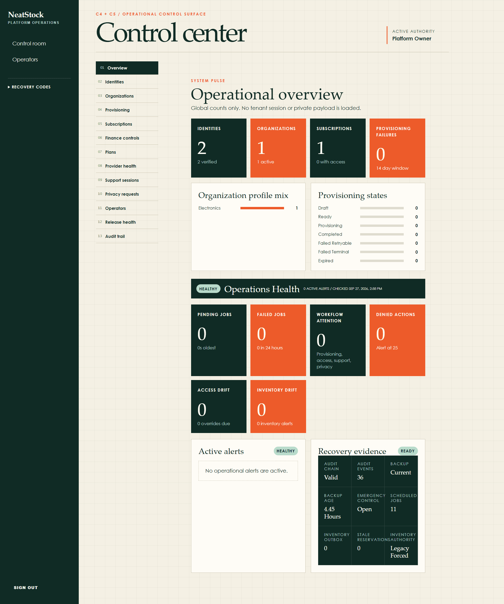The image size is (504, 604).
Task: Click the Identities count card
Action: [219, 148]
